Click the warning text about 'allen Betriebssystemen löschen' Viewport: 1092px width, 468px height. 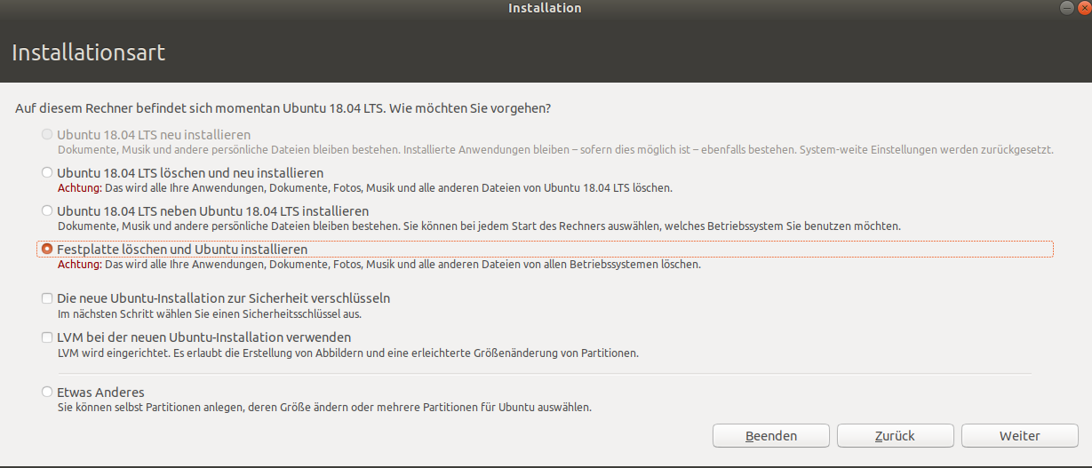tap(379, 265)
